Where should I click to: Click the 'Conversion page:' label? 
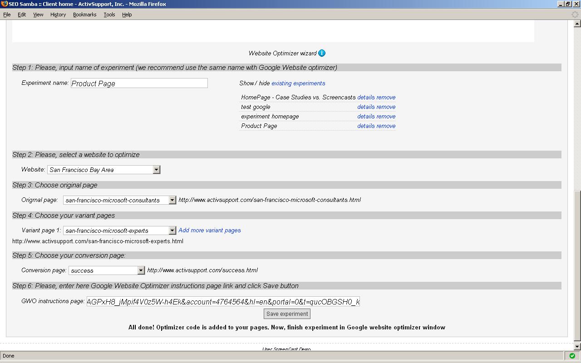tap(44, 270)
